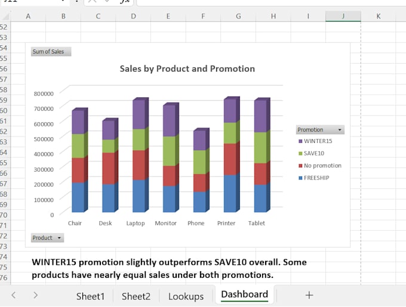Click the Printer axis label
The width and height of the screenshot is (406, 307).
click(226, 224)
